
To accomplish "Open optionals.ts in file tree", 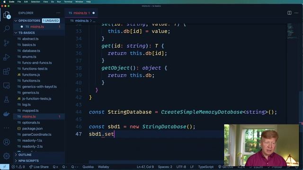I will tap(31, 122).
